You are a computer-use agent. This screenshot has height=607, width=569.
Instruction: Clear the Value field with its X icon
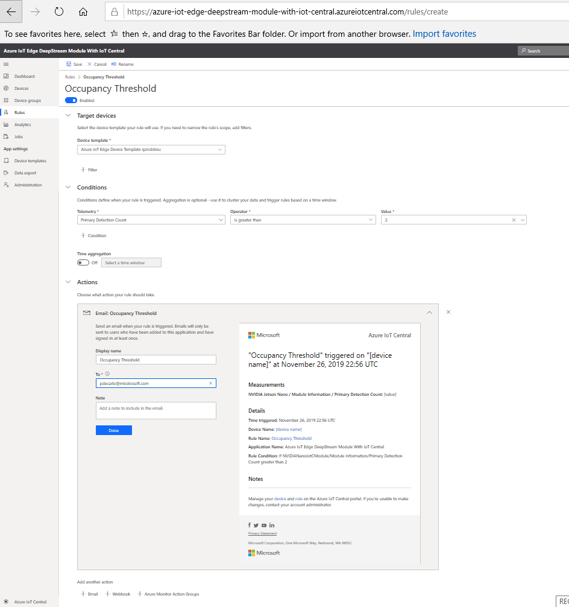pyautogui.click(x=514, y=220)
